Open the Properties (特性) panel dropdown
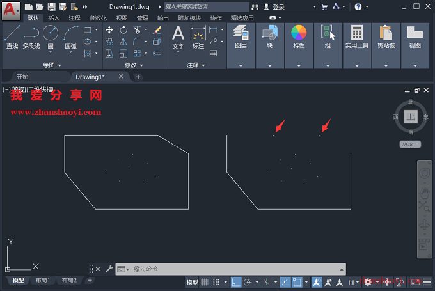The width and height of the screenshot is (435, 291). tap(299, 66)
